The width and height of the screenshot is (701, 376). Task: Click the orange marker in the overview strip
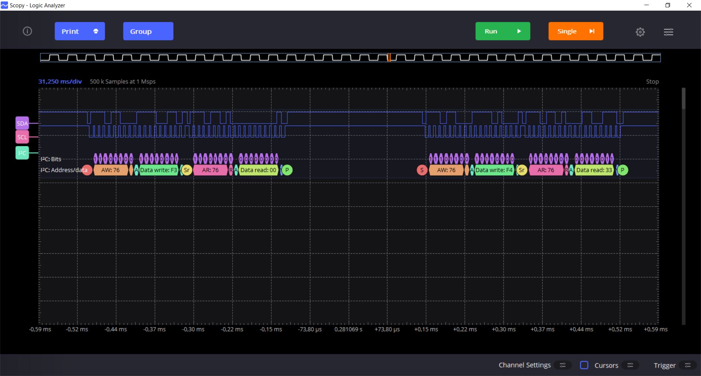389,58
